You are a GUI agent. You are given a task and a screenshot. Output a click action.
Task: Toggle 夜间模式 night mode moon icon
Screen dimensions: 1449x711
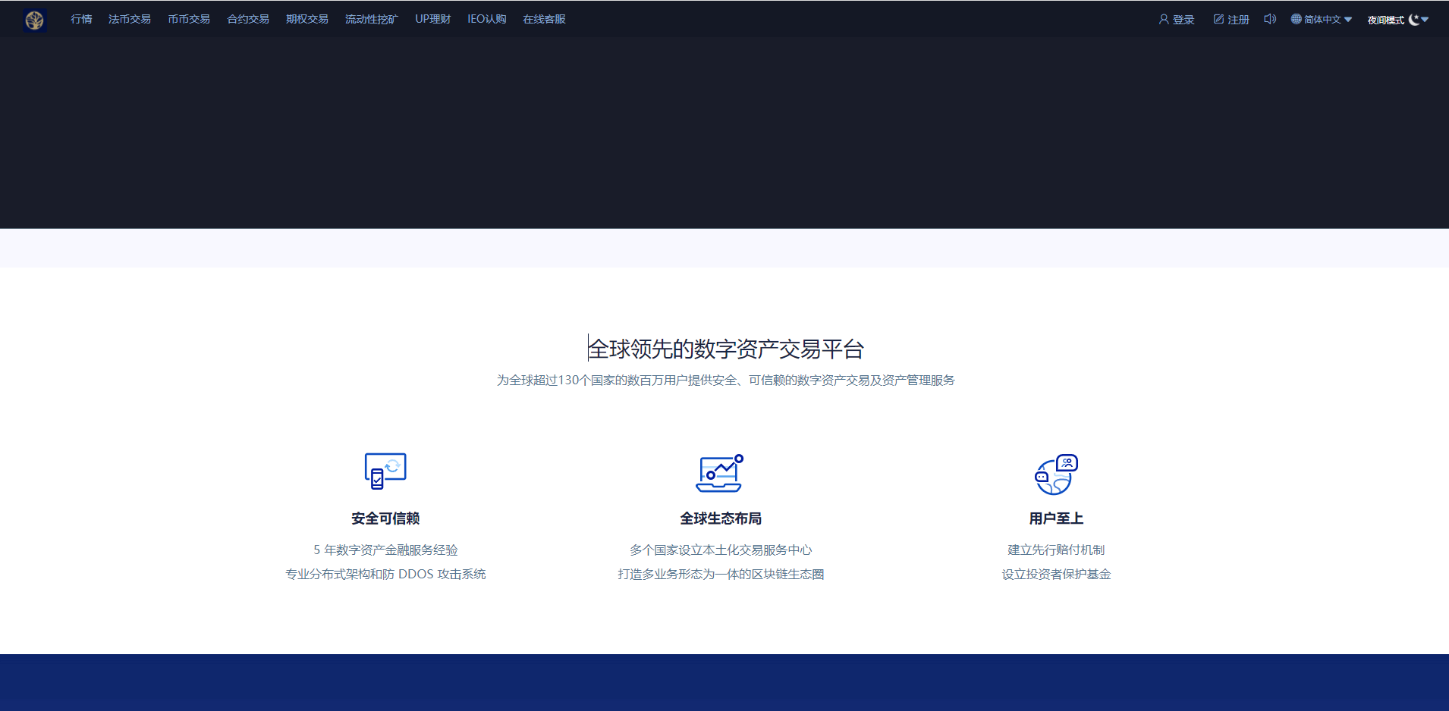pos(1414,20)
